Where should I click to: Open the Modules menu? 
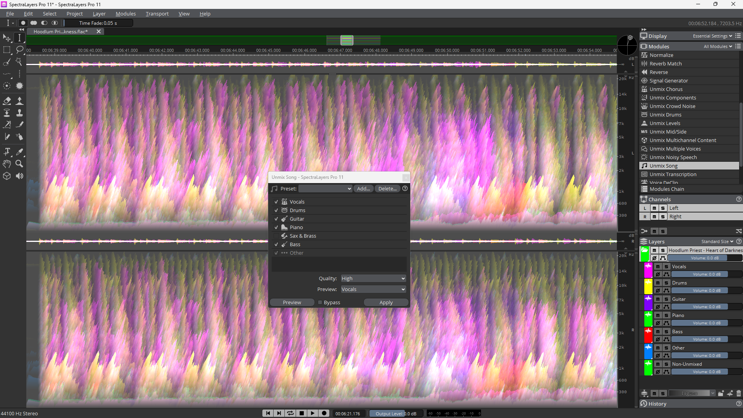126,14
